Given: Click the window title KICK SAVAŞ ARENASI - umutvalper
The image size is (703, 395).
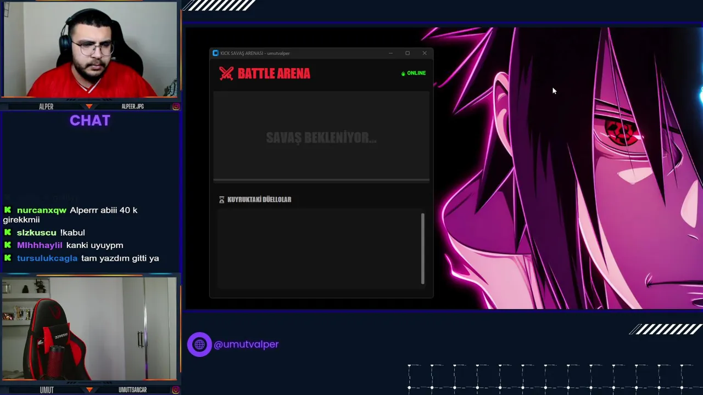Looking at the screenshot, I should [x=255, y=53].
